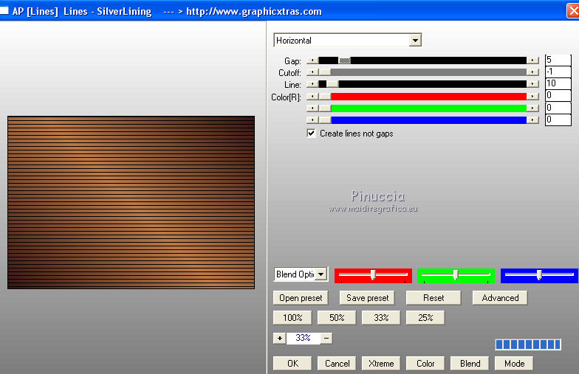
Task: Click the Cancel button
Action: click(337, 363)
